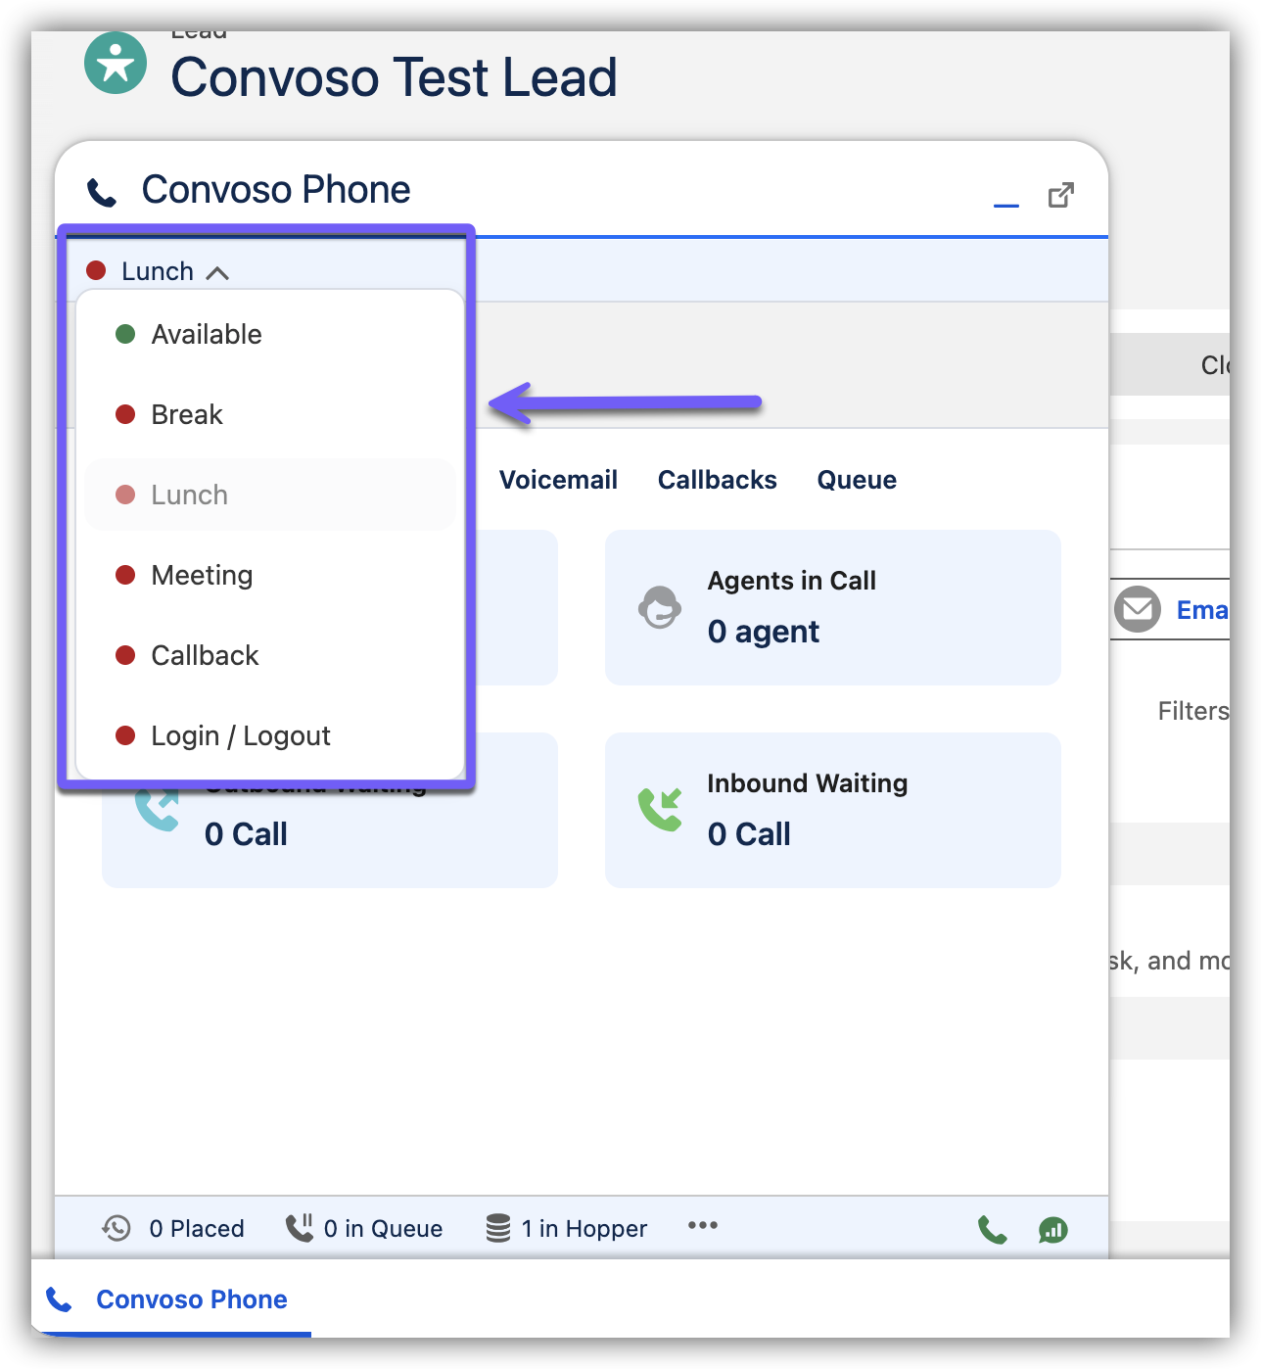Click the placed calls history icon
This screenshot has height=1369, width=1261.
point(117,1228)
